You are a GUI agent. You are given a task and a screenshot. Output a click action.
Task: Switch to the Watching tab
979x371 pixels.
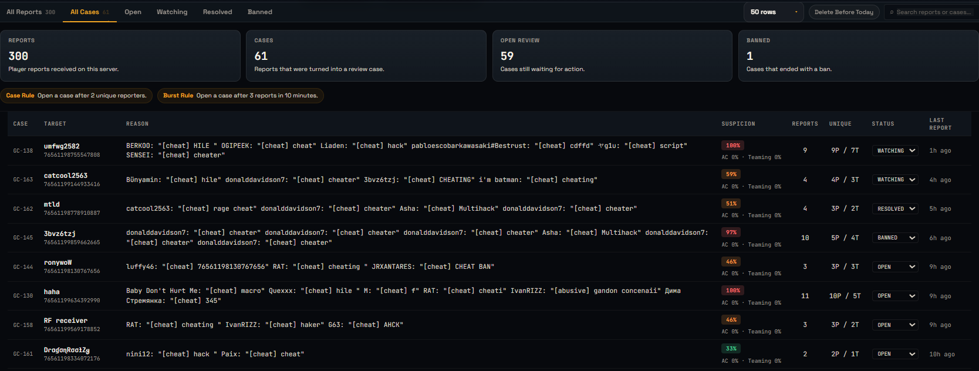172,12
